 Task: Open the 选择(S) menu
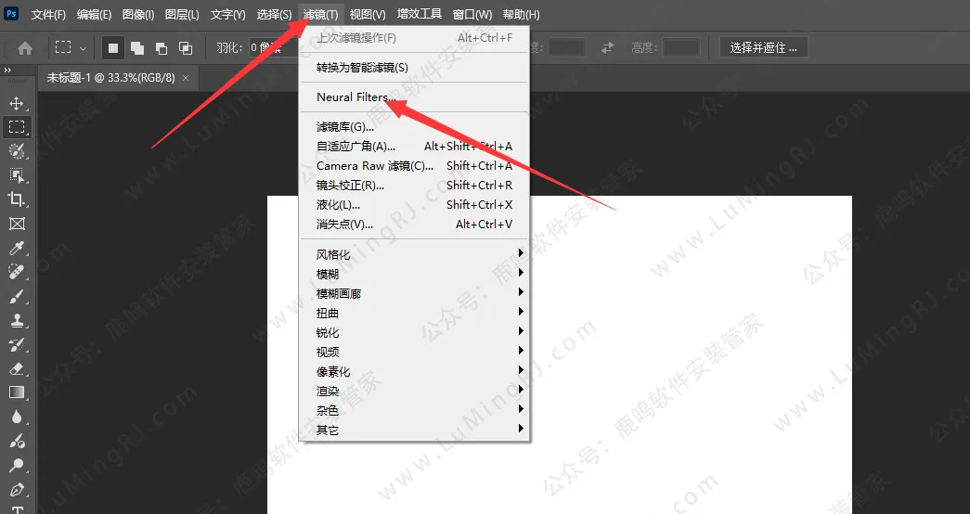click(274, 14)
